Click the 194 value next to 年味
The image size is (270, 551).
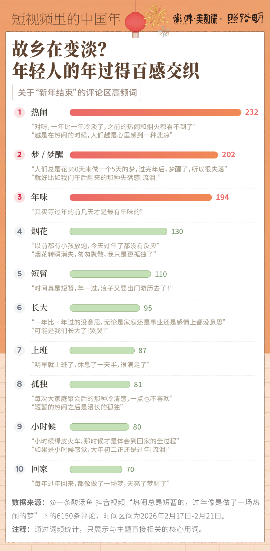[222, 197]
